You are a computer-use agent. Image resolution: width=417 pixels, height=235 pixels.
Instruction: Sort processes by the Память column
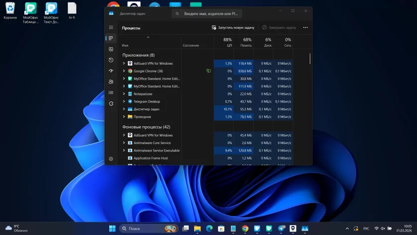click(247, 42)
